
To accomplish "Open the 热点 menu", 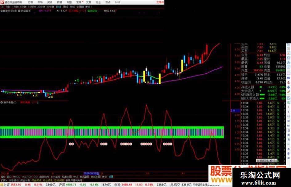I will pyautogui.click(x=108, y=2).
